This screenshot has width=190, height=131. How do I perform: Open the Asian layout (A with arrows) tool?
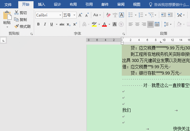(x=180, y=15)
